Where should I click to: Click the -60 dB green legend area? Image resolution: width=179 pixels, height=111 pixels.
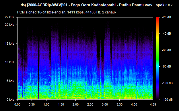[x=157, y=50]
